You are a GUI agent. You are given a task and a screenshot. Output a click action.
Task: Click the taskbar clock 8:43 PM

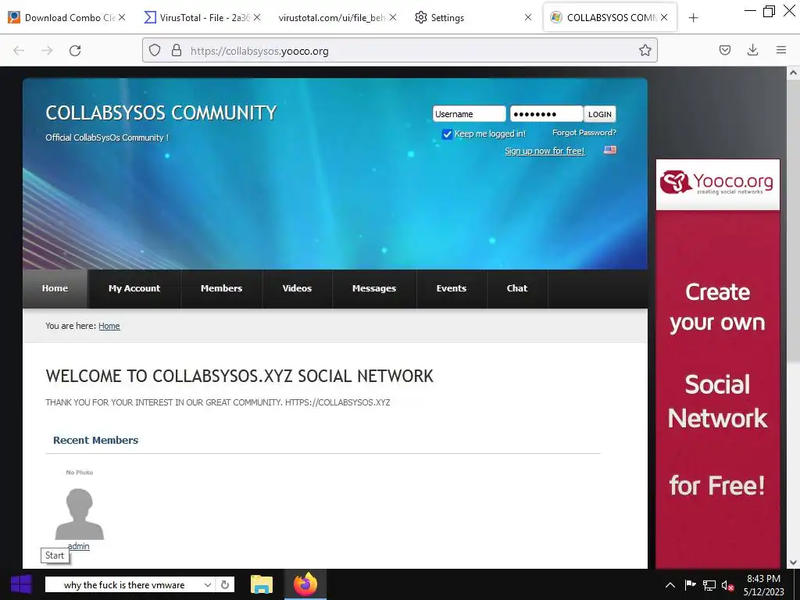(x=763, y=579)
